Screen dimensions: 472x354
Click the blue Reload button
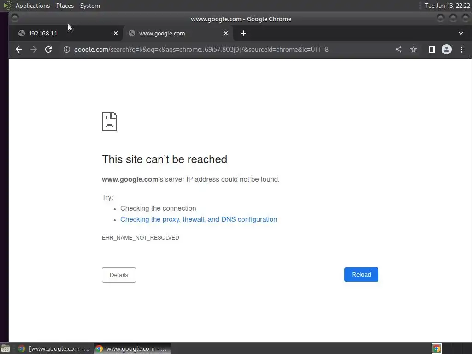361,275
